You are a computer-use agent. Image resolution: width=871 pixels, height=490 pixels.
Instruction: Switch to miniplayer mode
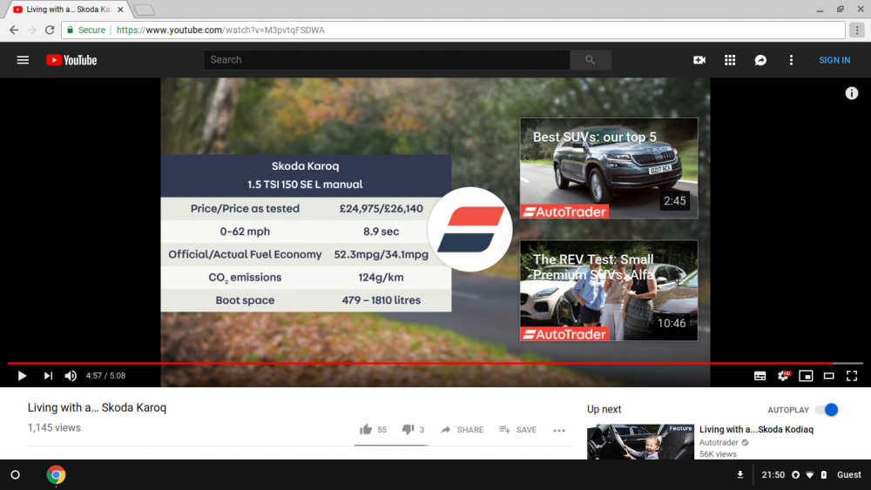point(806,376)
